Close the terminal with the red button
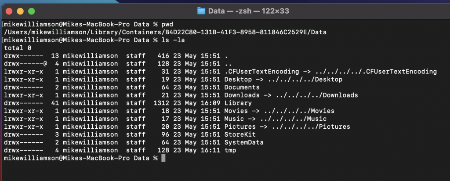This screenshot has height=181, width=450. pyautogui.click(x=10, y=10)
